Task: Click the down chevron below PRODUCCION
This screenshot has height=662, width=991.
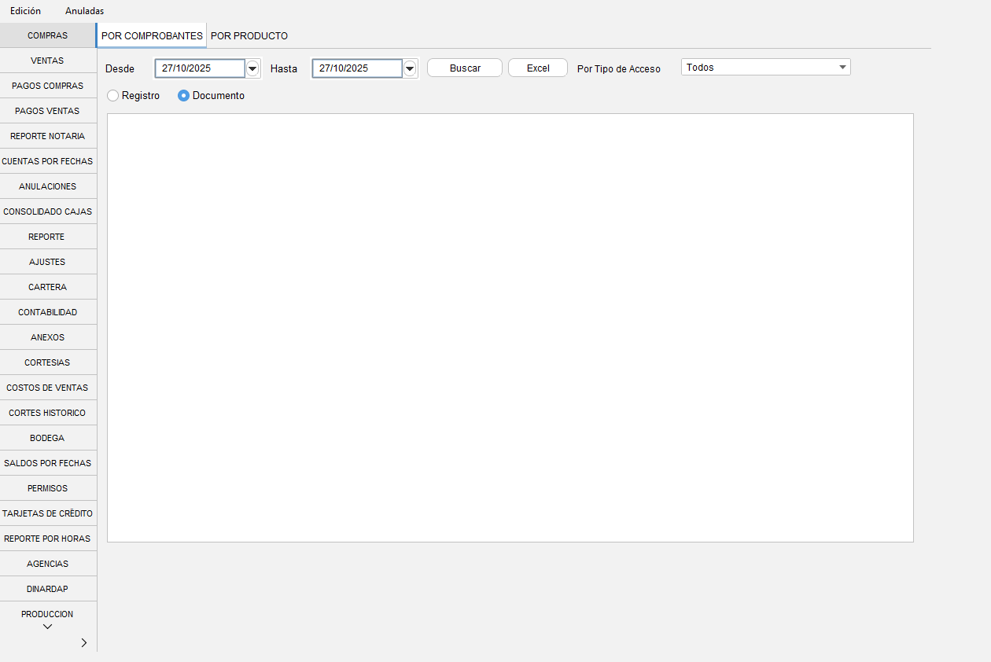Action: [47, 627]
